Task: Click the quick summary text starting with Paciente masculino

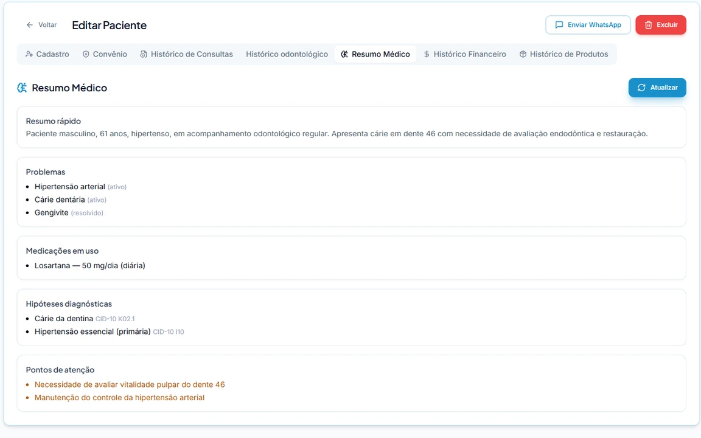Action: [337, 134]
